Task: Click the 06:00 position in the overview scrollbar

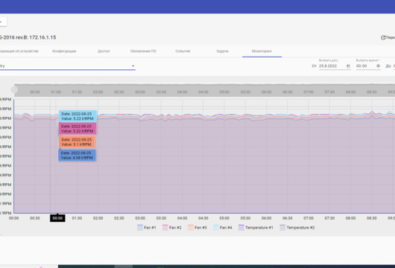Action: pos(266,92)
